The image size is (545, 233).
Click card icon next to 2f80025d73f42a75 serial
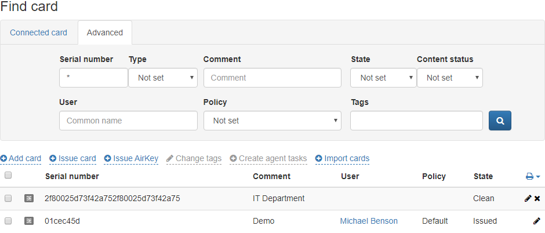pos(29,198)
